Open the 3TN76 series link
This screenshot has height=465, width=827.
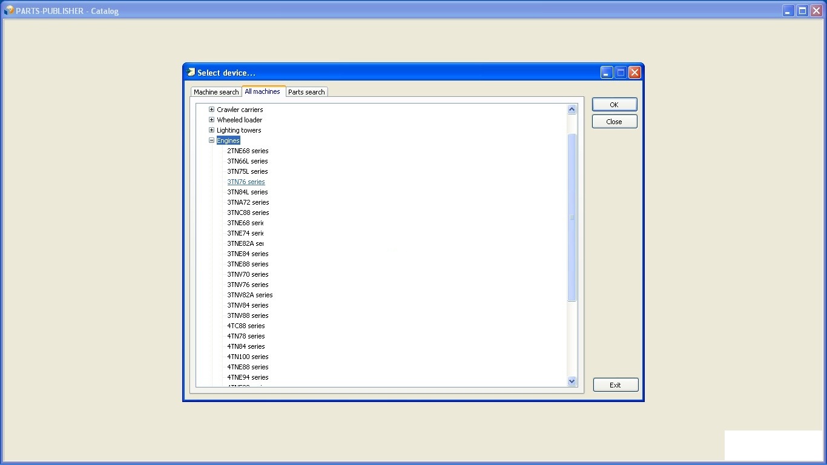coord(246,182)
